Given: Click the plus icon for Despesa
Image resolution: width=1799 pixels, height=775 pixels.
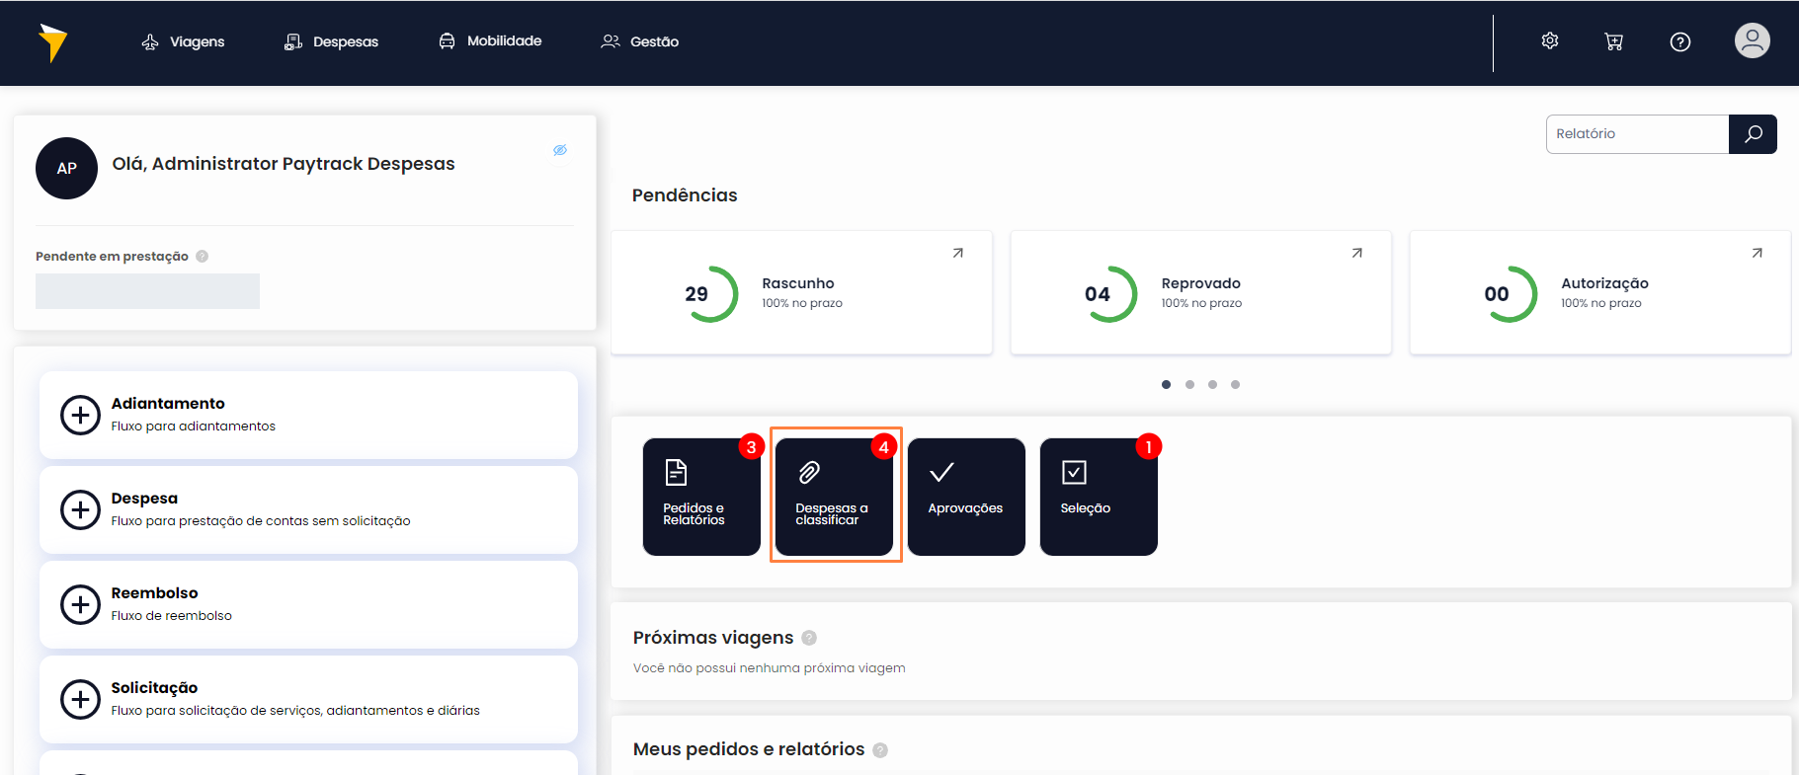Looking at the screenshot, I should tap(80, 509).
